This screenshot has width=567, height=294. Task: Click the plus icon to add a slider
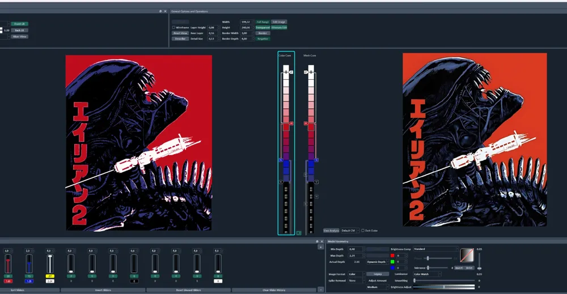[320, 247]
